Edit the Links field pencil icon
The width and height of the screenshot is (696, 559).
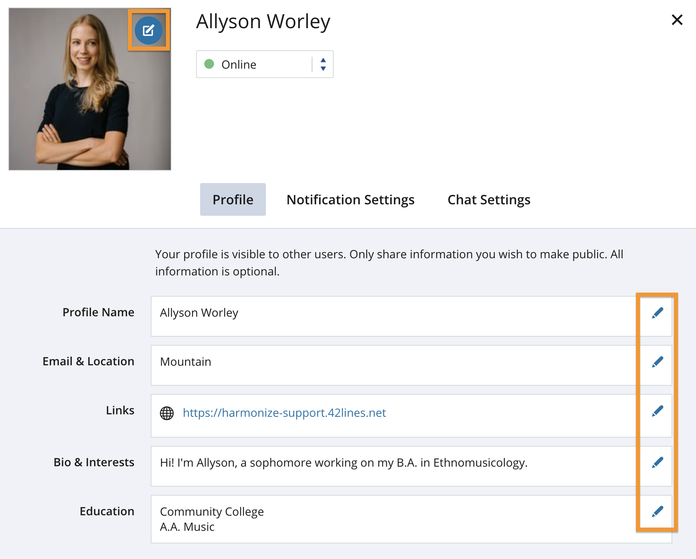tap(658, 411)
